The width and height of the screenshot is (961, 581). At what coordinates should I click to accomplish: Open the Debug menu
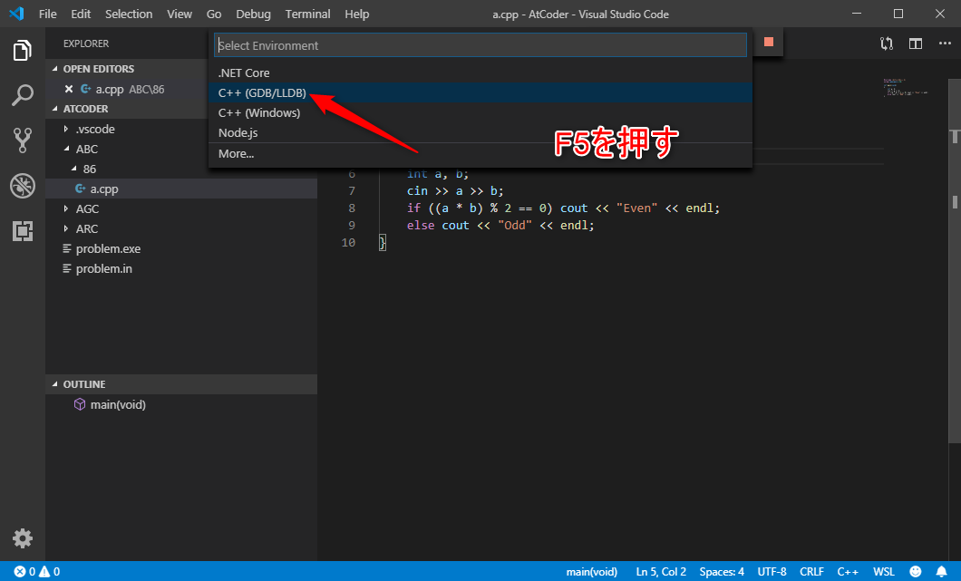tap(253, 15)
